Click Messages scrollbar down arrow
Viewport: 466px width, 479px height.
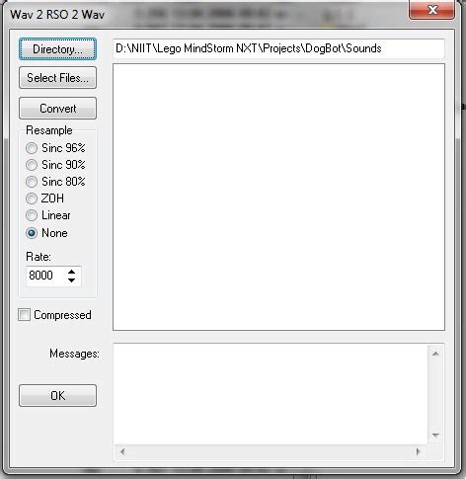point(435,436)
